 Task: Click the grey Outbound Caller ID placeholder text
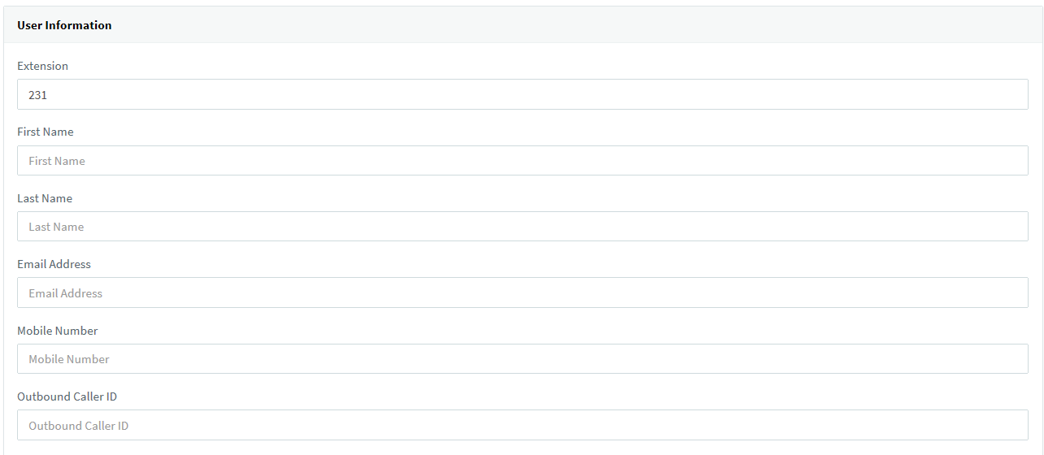[x=78, y=426]
